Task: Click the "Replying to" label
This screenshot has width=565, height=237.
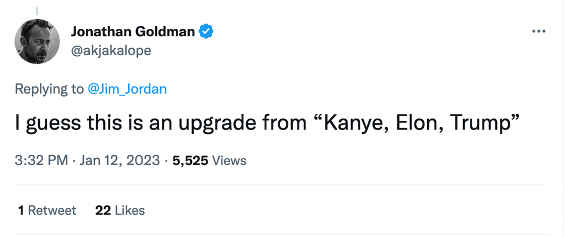Action: pyautogui.click(x=49, y=89)
